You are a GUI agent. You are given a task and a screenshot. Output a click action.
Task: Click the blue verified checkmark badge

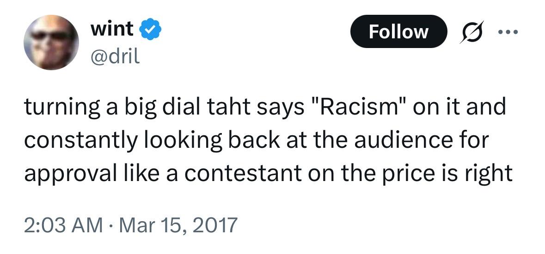(x=151, y=30)
